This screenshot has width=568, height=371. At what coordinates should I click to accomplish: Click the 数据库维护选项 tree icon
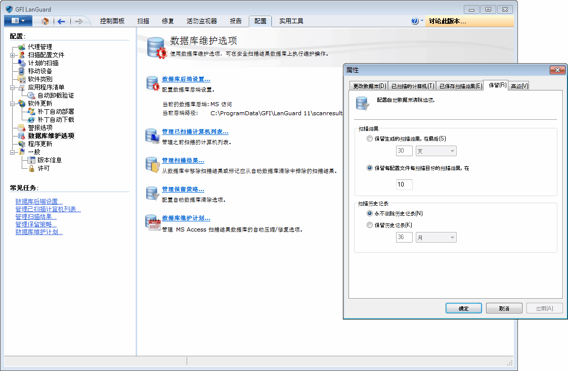click(22, 136)
